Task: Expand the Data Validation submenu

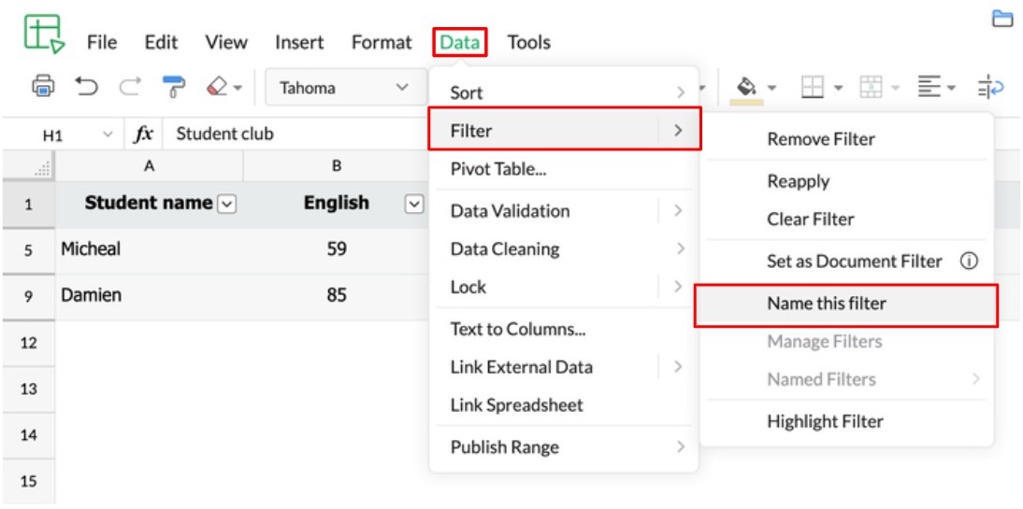Action: [564, 211]
